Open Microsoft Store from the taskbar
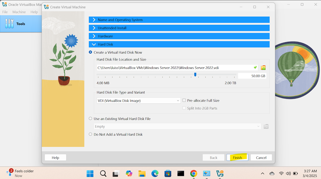Viewport: 321px width, 179px height. (168, 173)
